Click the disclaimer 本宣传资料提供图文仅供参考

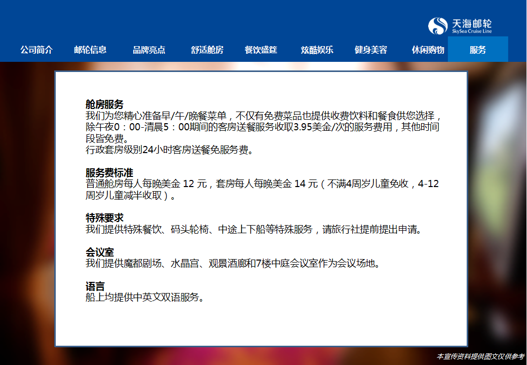point(480,356)
